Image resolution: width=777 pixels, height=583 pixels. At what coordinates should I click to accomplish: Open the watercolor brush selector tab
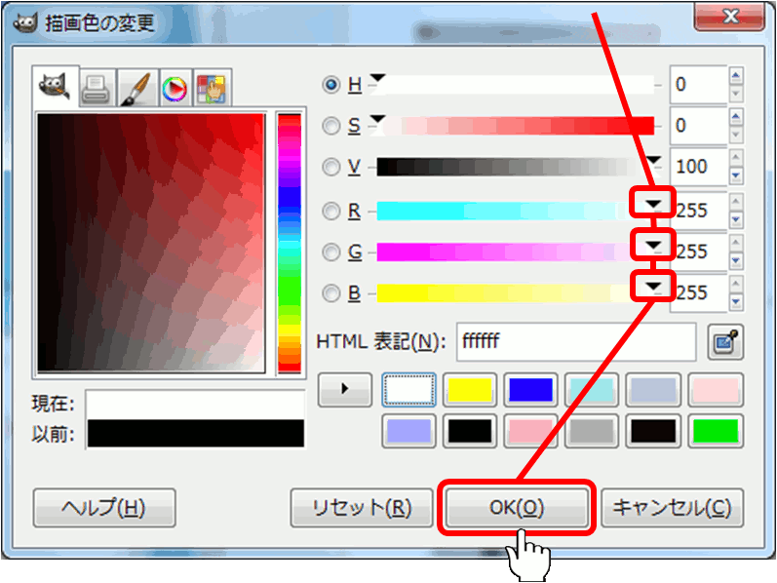[133, 89]
